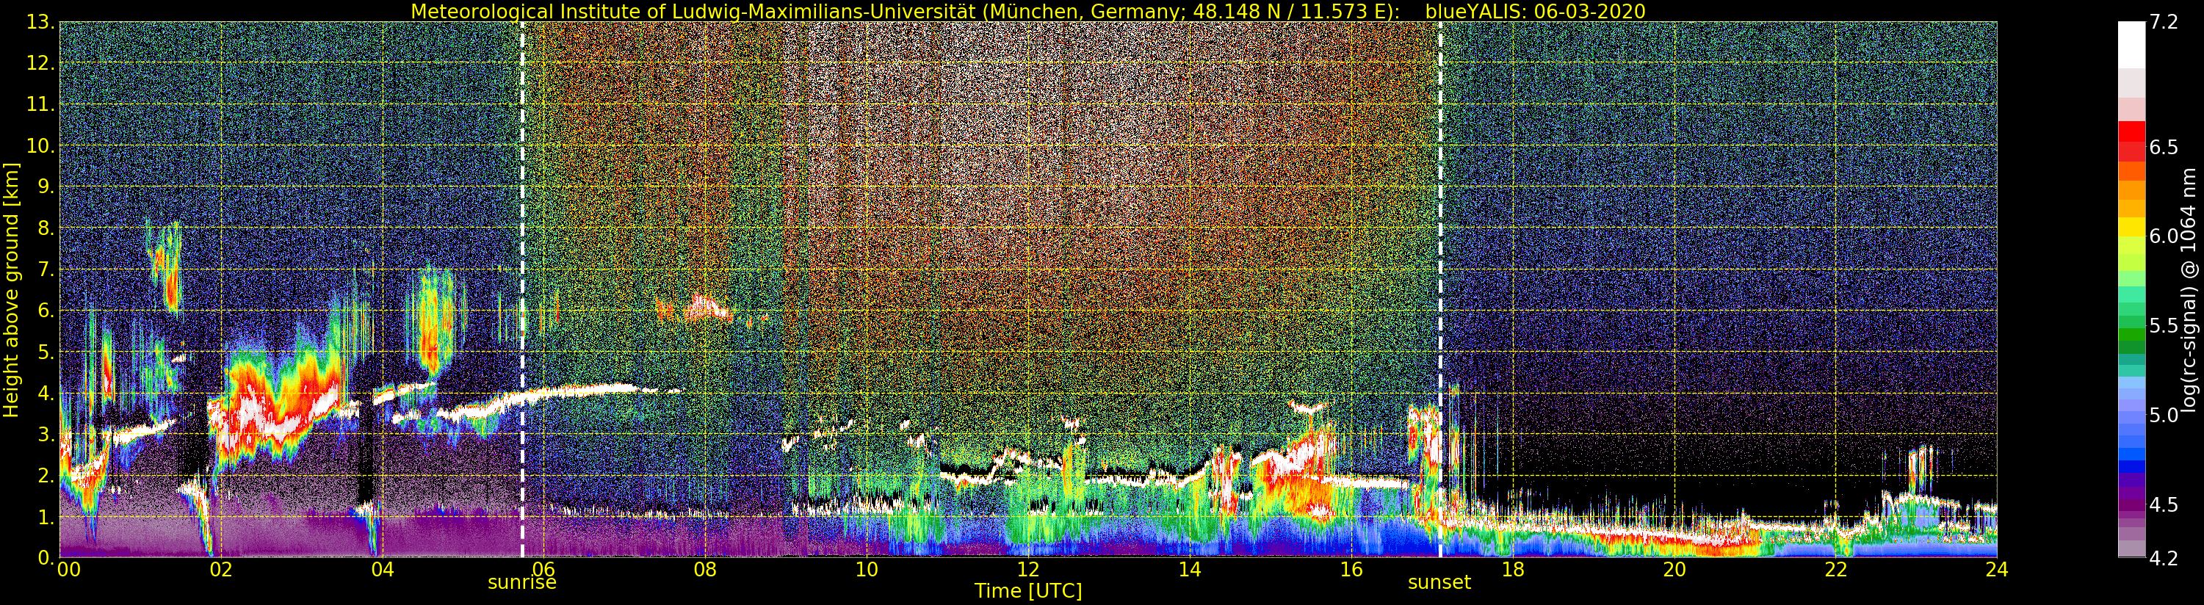Click the '22' time axis tick label
The height and width of the screenshot is (605, 2204).
point(1835,570)
